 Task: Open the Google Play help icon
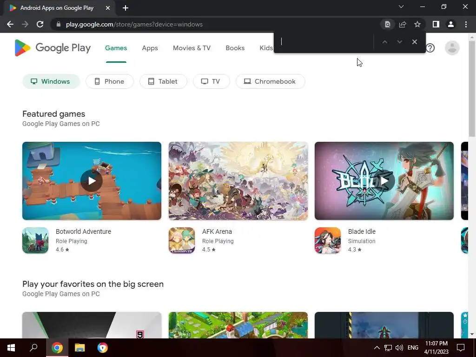pyautogui.click(x=430, y=48)
